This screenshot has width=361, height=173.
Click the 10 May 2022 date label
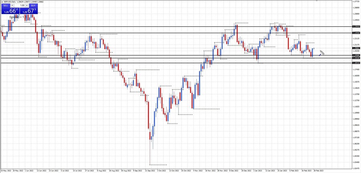point(6,170)
